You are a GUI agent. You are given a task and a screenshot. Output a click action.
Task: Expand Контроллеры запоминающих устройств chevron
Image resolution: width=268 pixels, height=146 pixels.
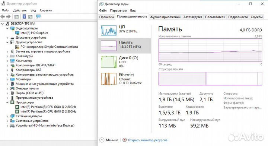[x=7, y=74]
